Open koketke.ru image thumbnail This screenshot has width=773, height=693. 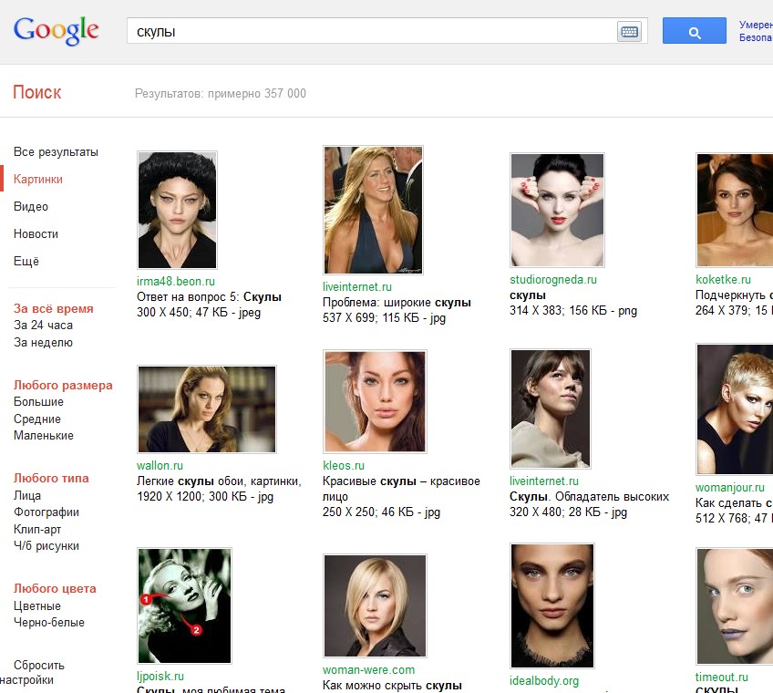[x=735, y=210]
